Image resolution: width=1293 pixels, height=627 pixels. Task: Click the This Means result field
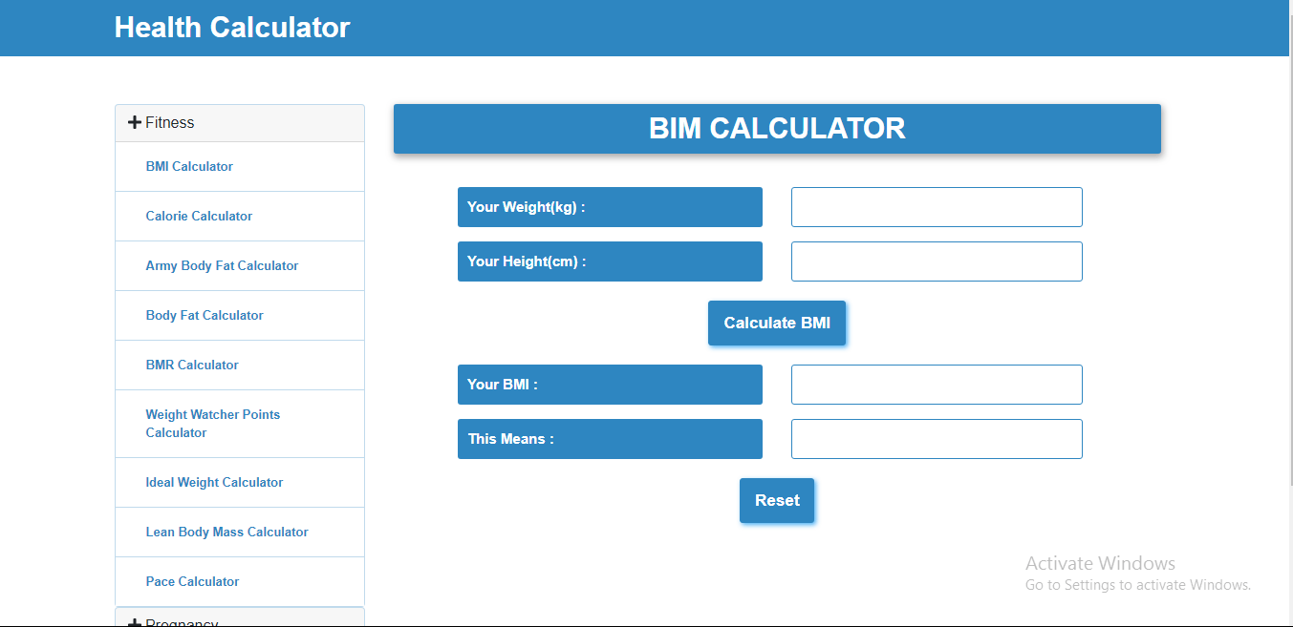point(937,439)
